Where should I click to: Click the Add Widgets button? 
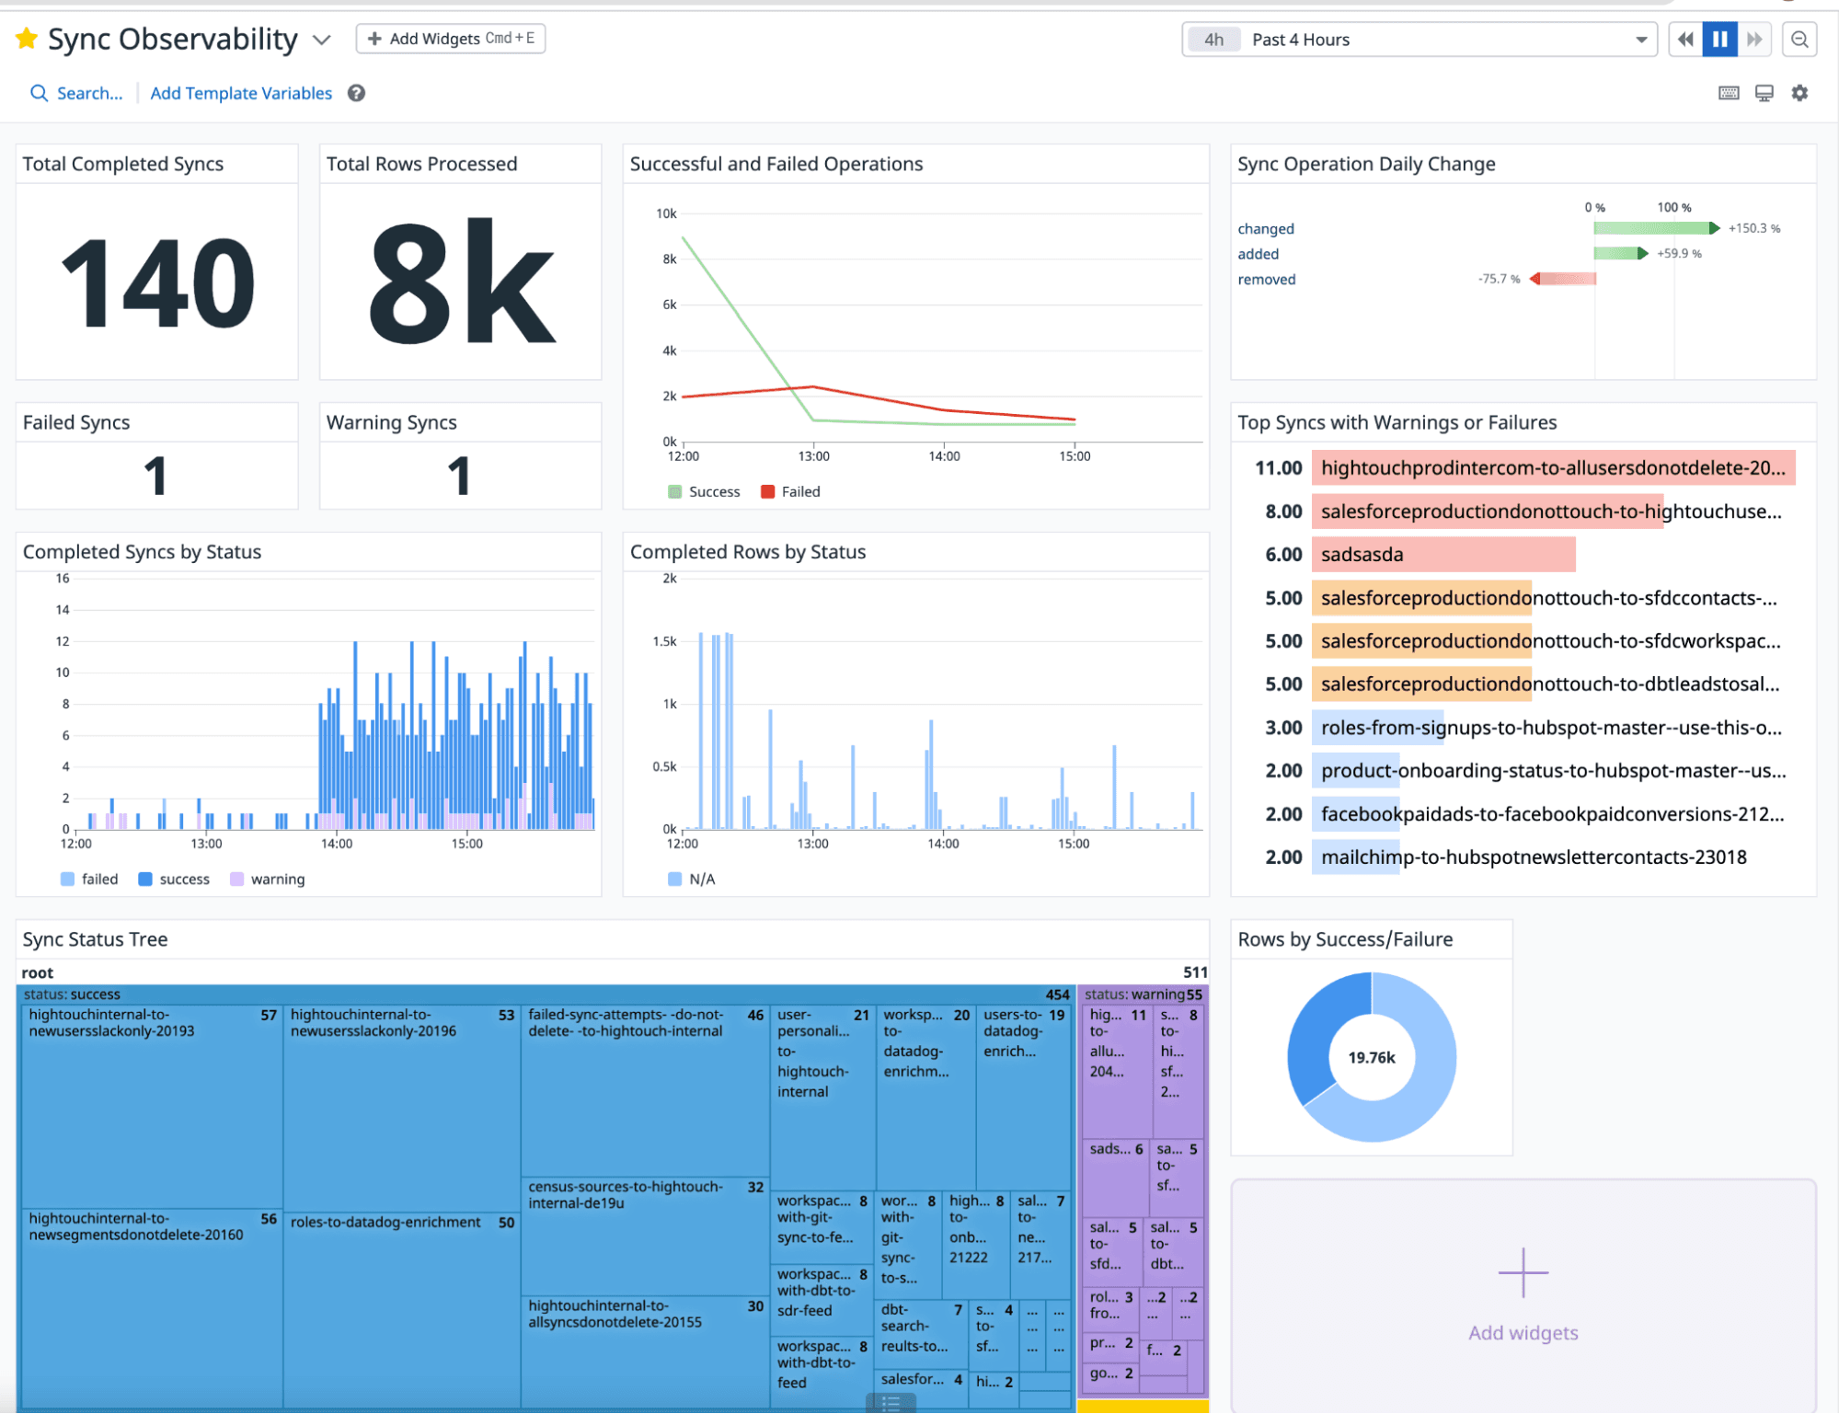[450, 39]
